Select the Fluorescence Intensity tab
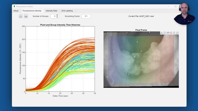This screenshot has width=198, height=111. click(32, 11)
